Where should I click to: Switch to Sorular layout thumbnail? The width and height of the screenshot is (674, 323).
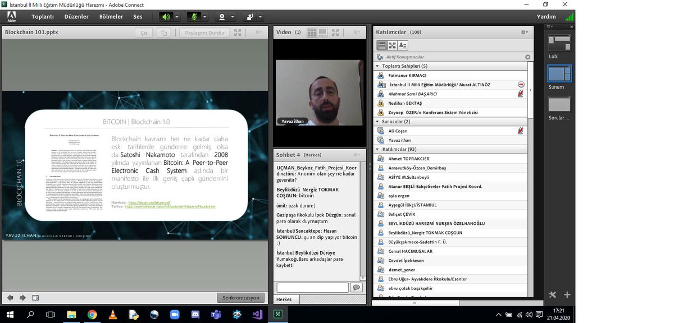coord(559,104)
